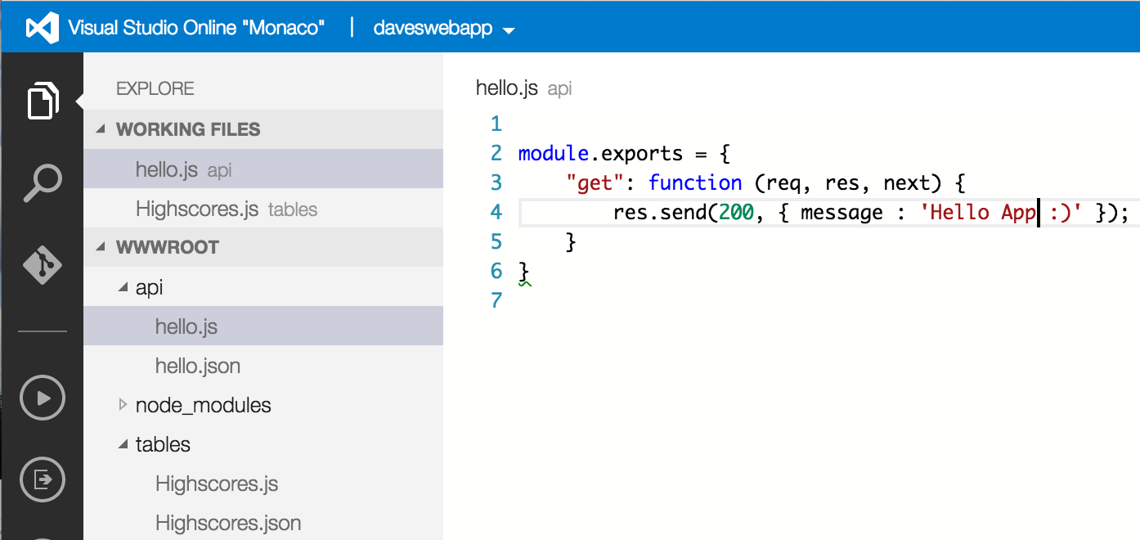Click the message property in code

click(x=842, y=213)
